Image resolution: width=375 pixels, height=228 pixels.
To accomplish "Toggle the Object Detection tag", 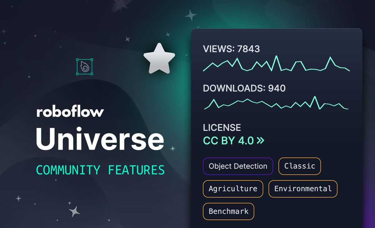I will click(x=238, y=166).
